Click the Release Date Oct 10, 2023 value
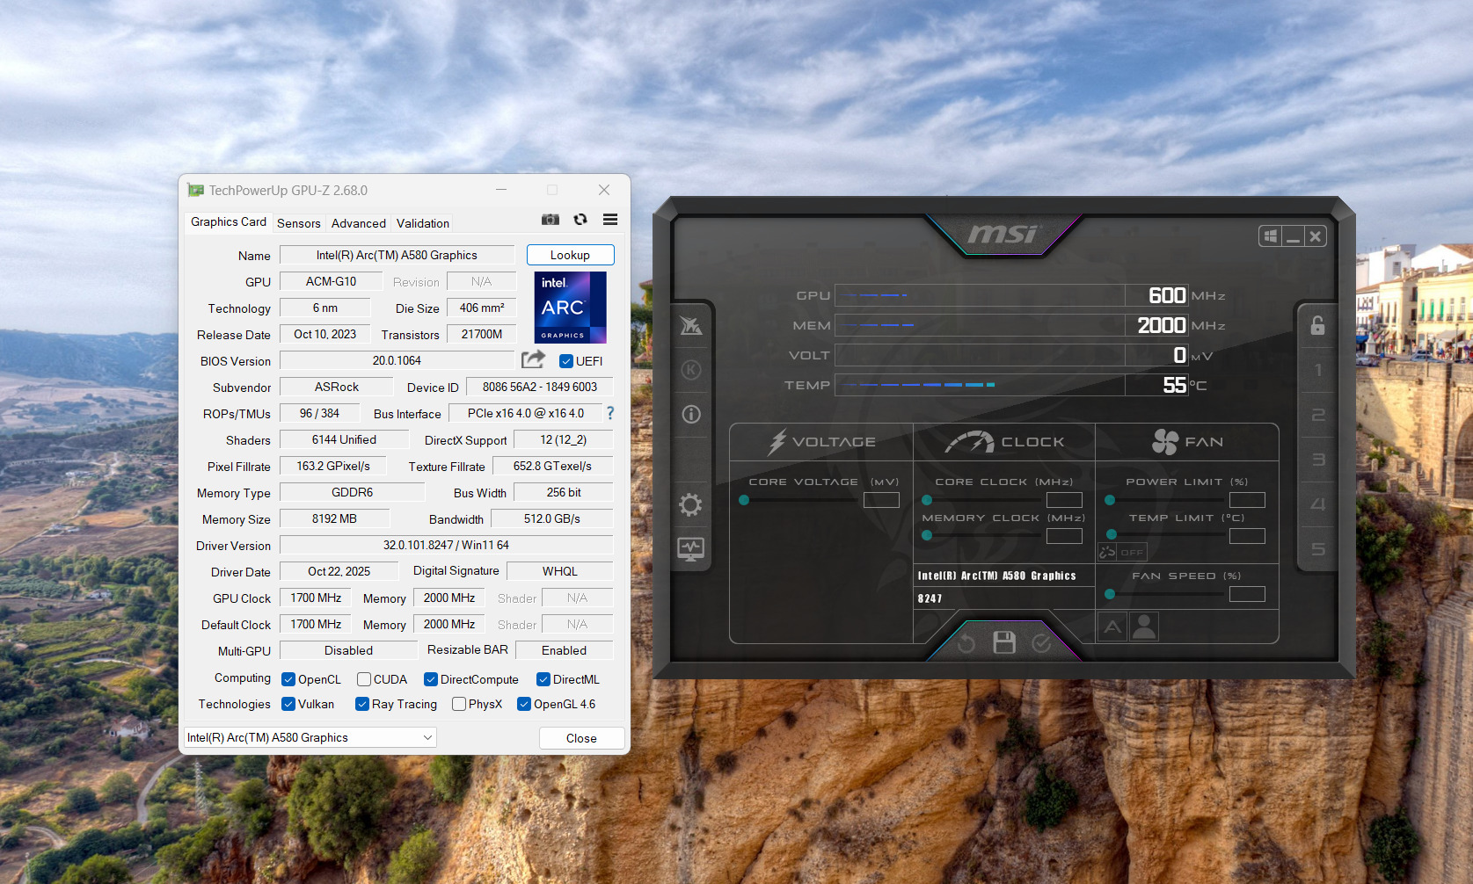Screen dimensions: 1473x884 click(324, 334)
